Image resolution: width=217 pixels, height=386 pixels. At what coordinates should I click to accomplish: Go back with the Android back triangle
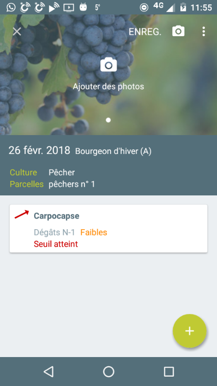click(x=49, y=372)
